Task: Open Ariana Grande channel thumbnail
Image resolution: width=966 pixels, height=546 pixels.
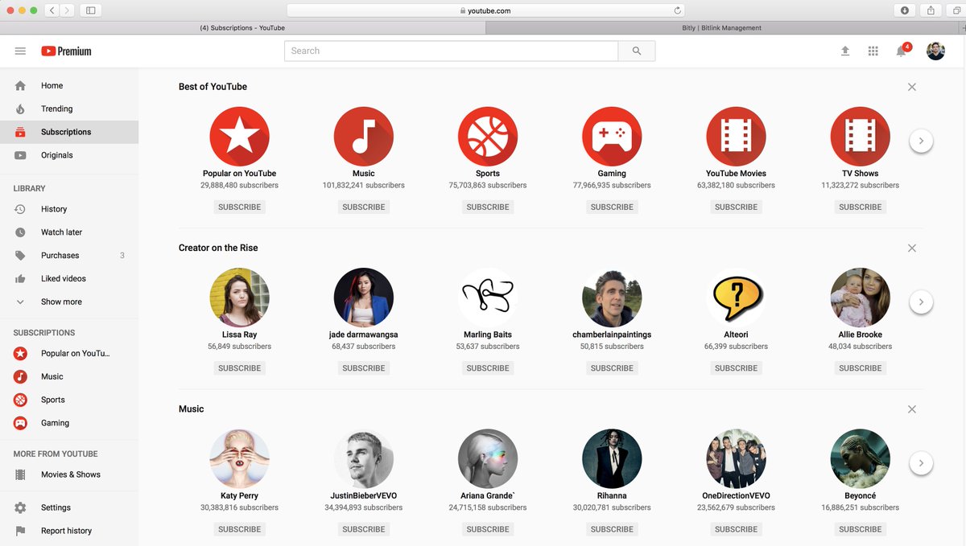Action: coord(488,459)
